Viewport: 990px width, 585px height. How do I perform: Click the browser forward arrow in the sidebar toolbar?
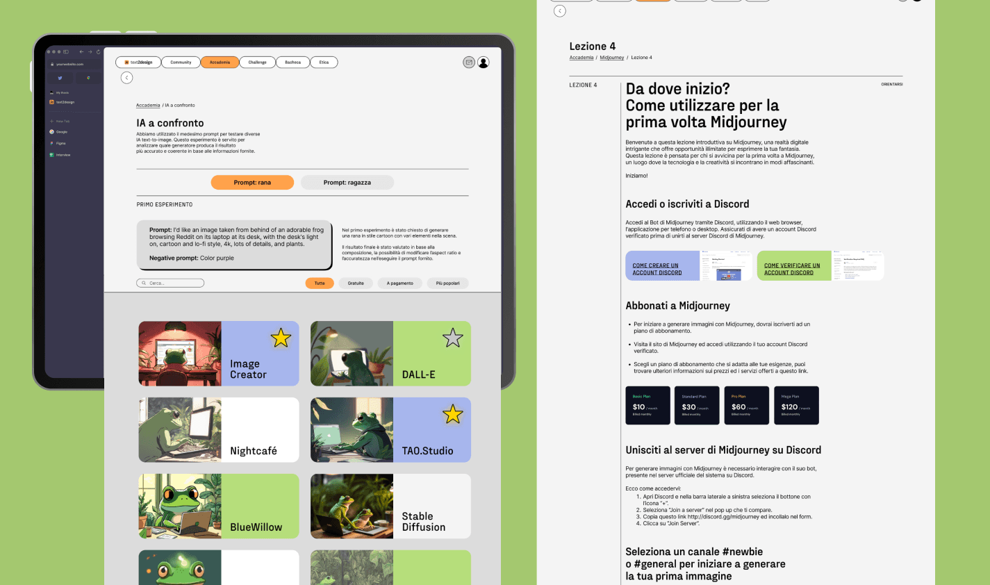[90, 52]
